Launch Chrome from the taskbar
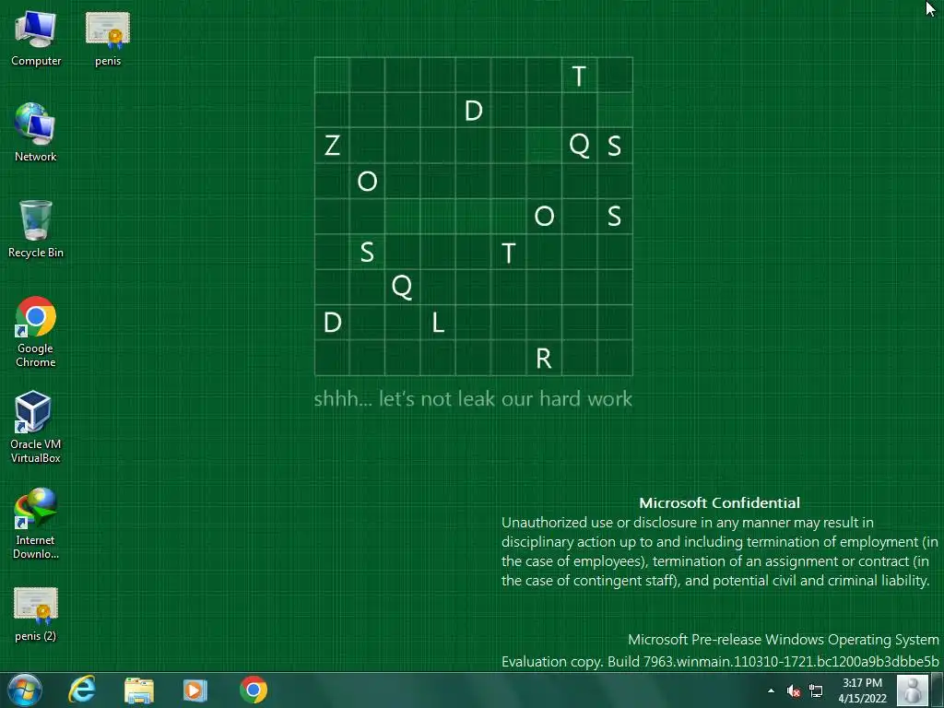 [x=254, y=690]
